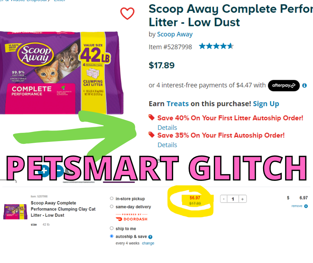Click the Afterpay info icon
313x263 pixels.
(304, 85)
